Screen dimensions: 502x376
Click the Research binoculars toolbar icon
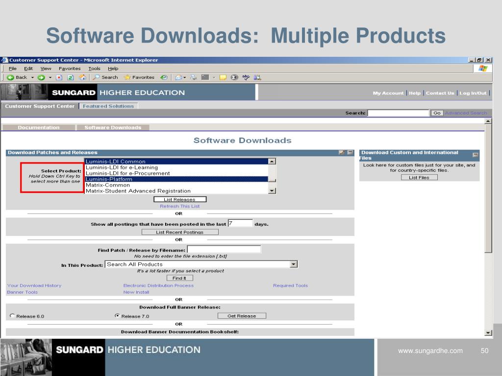click(x=257, y=77)
